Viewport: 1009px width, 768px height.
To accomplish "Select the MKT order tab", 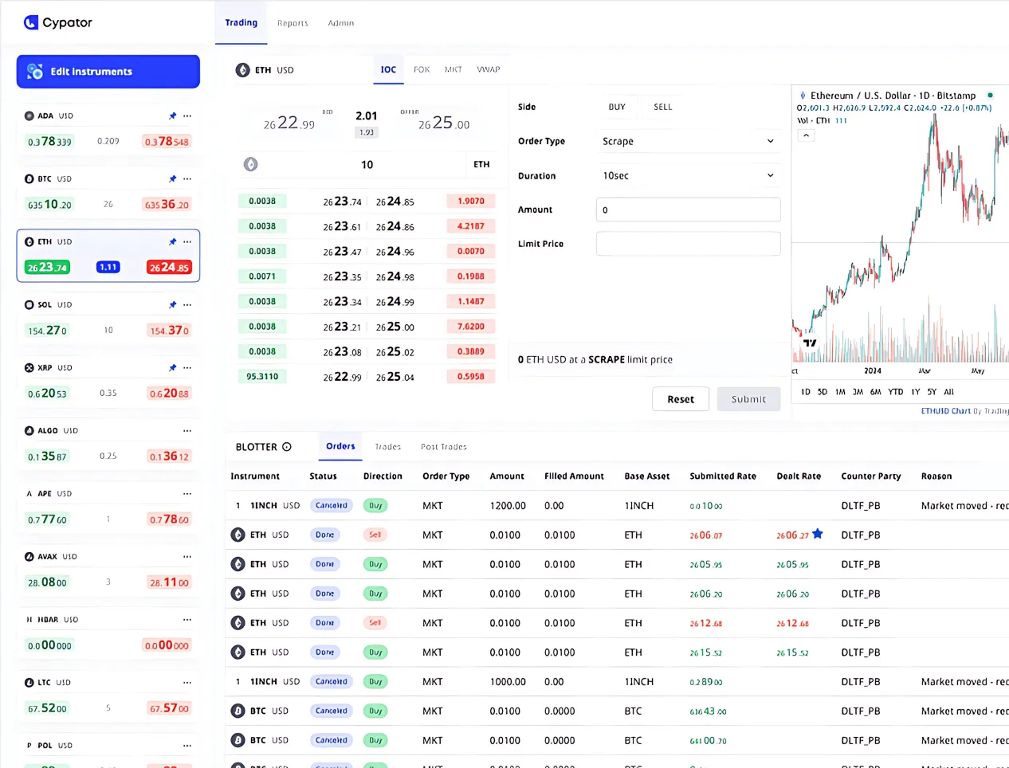I will tap(453, 69).
